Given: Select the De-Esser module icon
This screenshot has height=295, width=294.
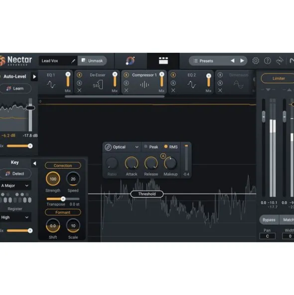Looking at the screenshot, I should [x=98, y=85].
